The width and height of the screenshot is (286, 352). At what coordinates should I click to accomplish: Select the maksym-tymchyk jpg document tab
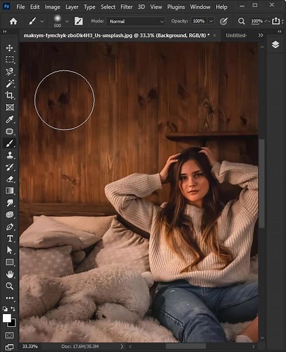[117, 35]
